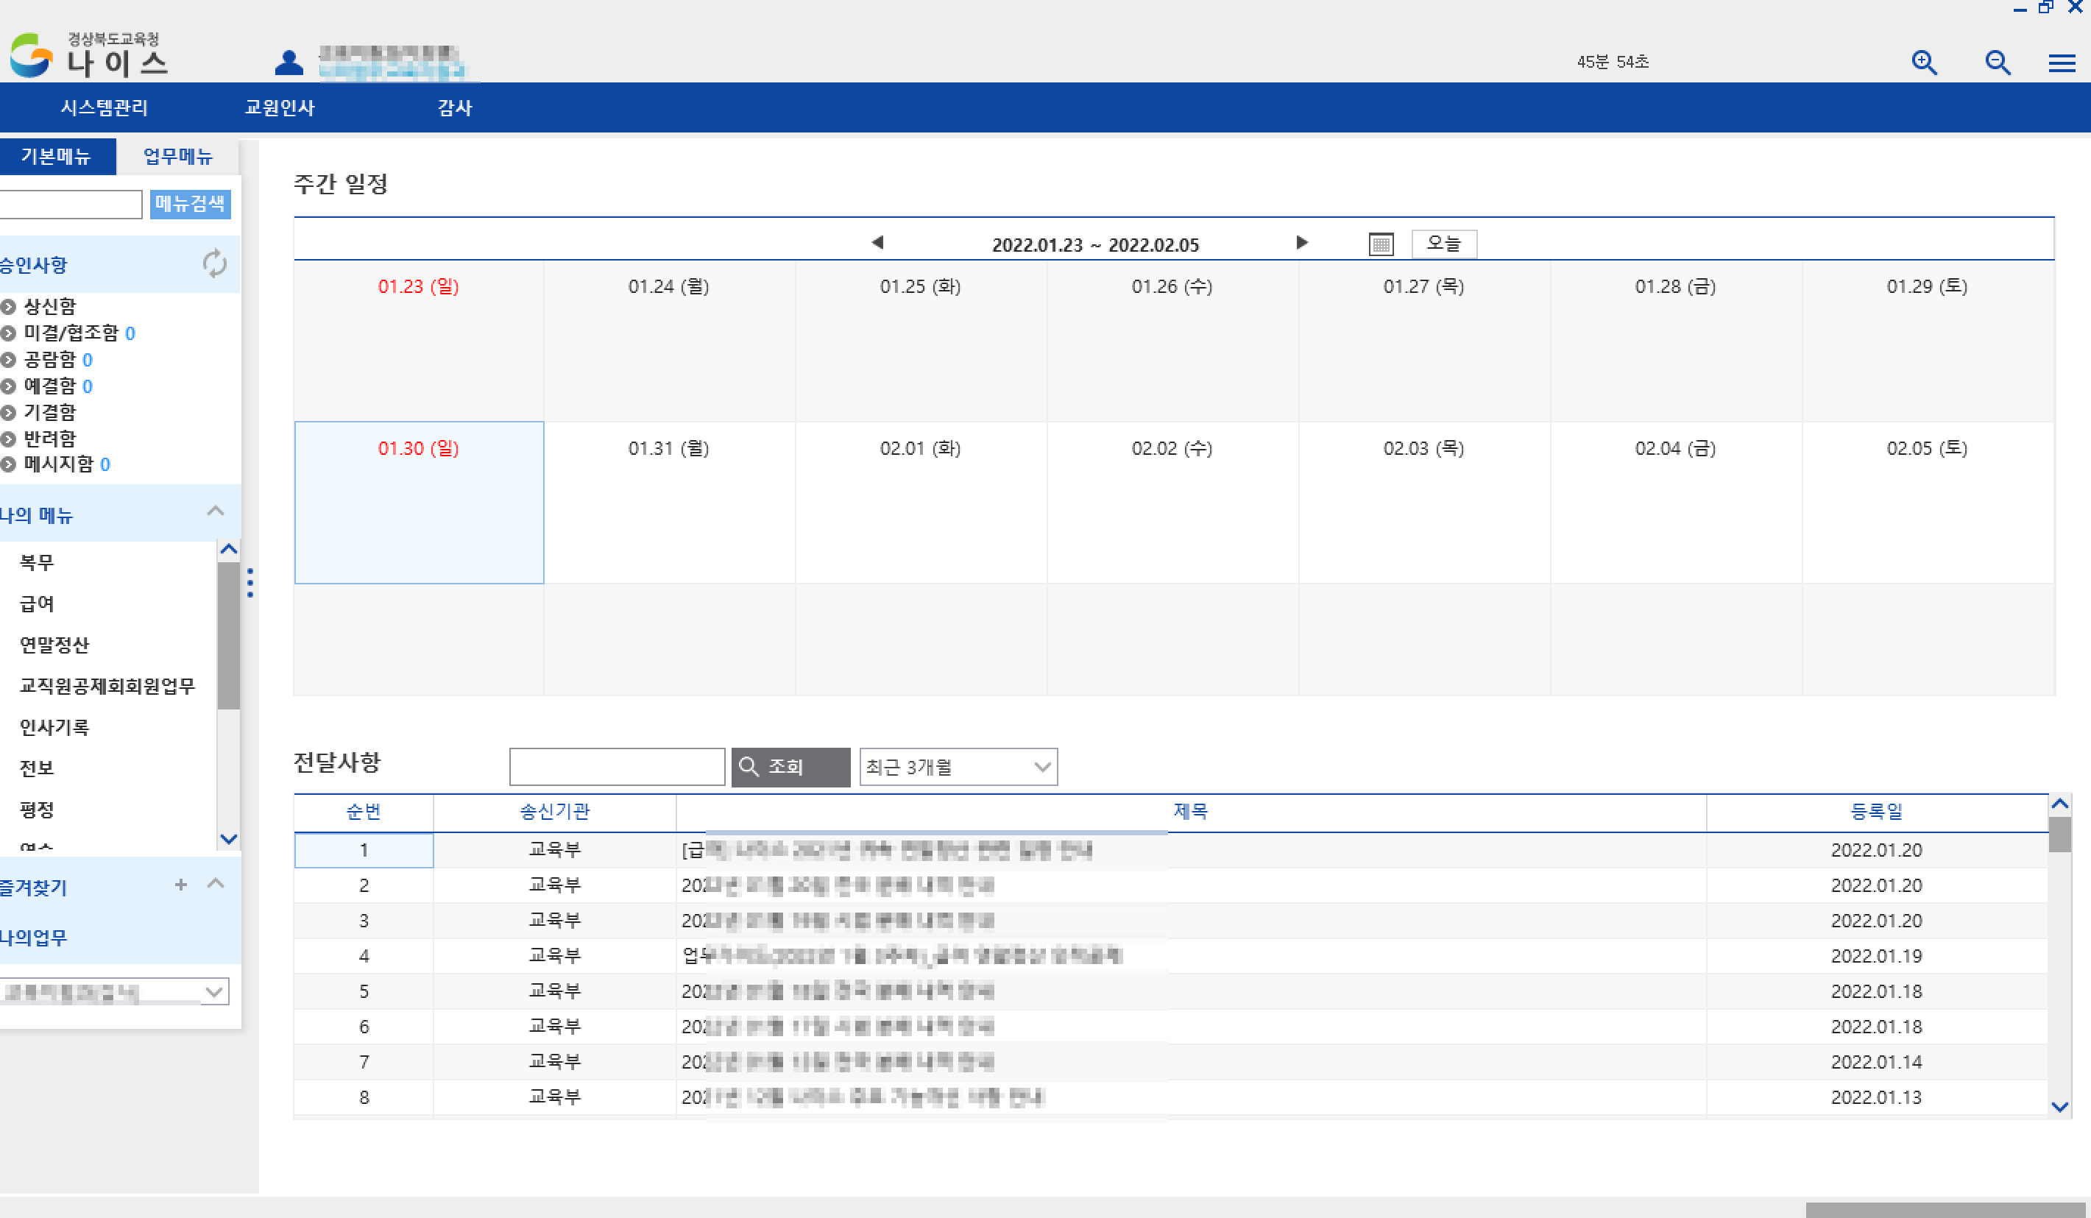Click the 조회 search button

click(x=789, y=767)
